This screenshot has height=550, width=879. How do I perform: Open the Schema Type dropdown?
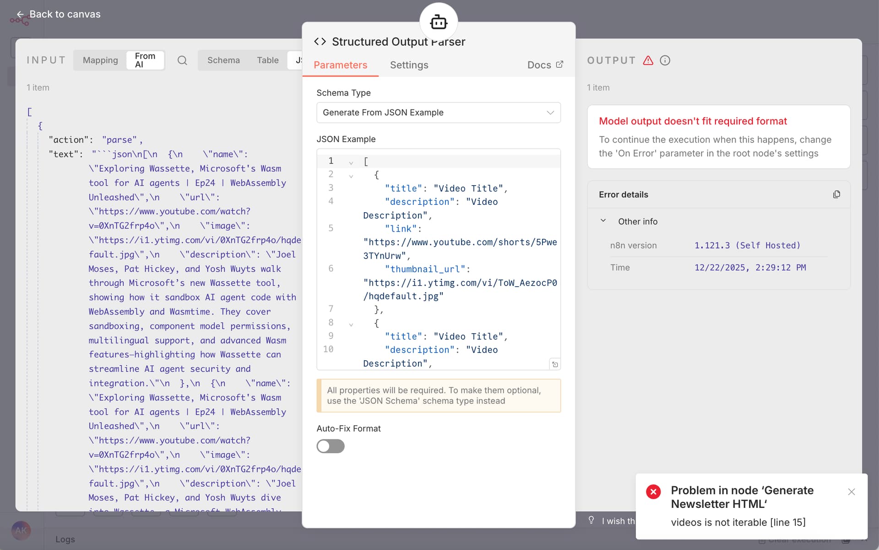438,112
